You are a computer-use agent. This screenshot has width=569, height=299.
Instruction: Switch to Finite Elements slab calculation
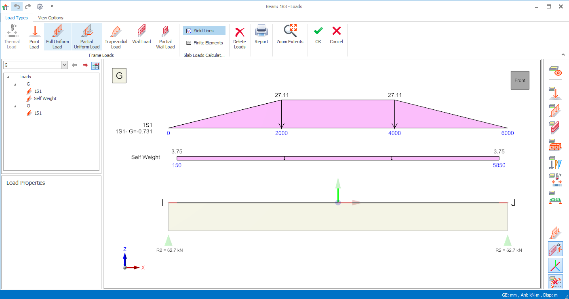[x=204, y=43]
